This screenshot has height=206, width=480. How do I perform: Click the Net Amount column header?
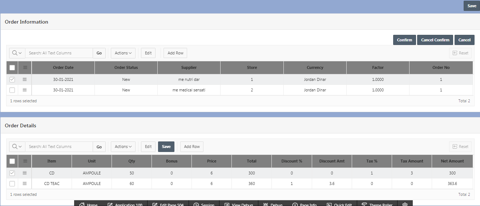point(452,161)
